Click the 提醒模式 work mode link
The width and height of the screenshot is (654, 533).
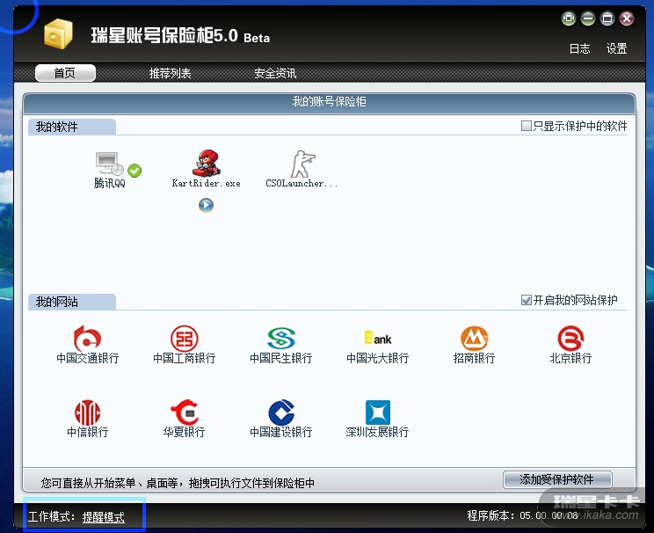tap(104, 517)
